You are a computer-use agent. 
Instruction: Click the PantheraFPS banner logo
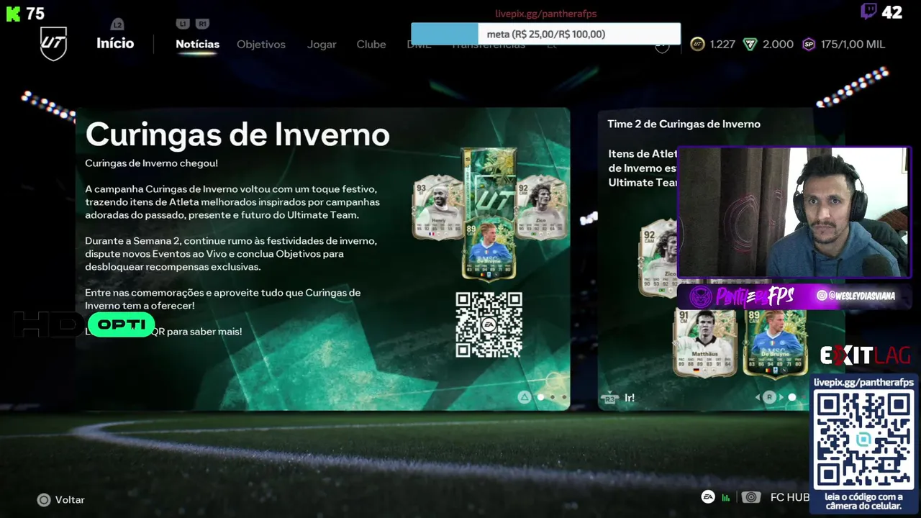[x=743, y=296]
